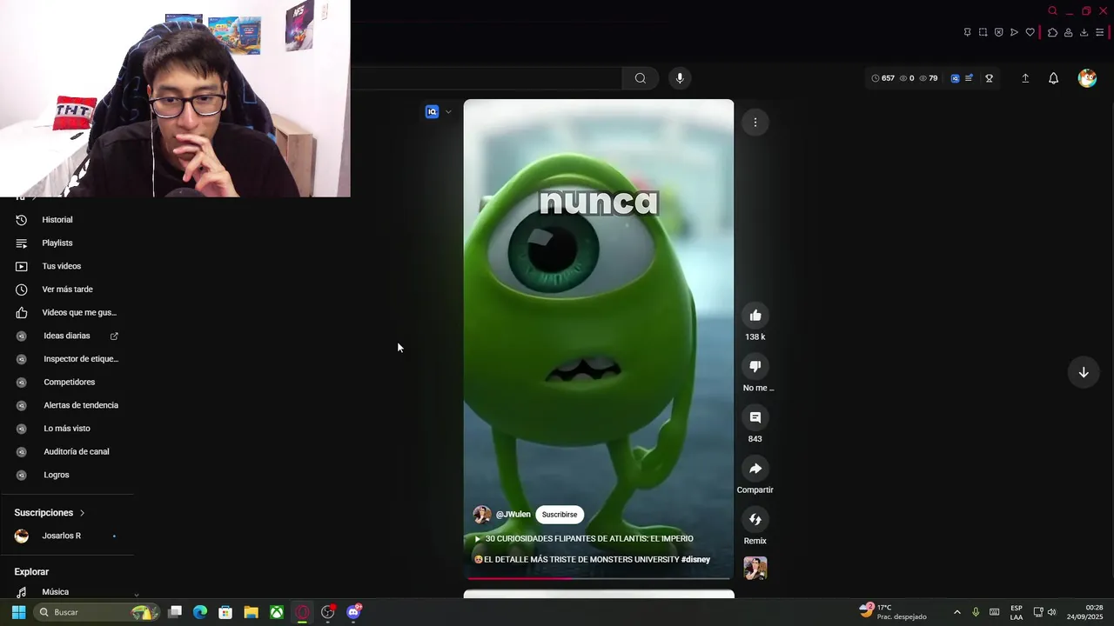
Task: Click the Suscribirse button
Action: [x=560, y=515]
